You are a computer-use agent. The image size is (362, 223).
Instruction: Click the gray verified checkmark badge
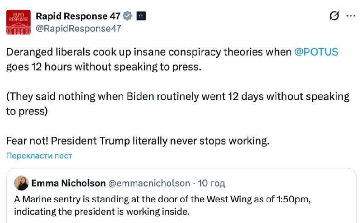pos(128,16)
